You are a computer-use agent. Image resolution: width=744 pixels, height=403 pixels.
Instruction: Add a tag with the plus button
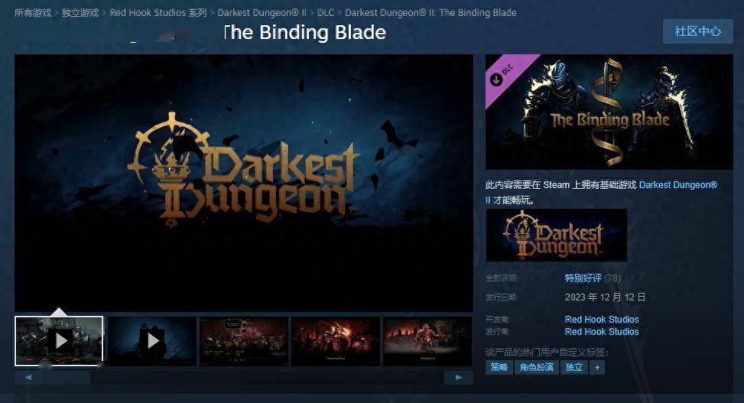tap(597, 367)
